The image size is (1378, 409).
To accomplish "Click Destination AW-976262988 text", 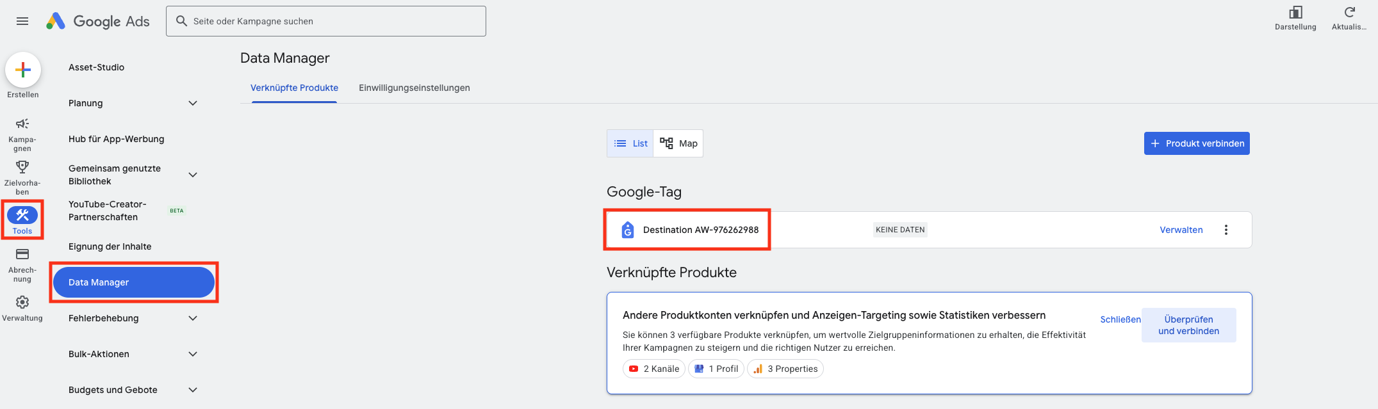I will pos(701,230).
